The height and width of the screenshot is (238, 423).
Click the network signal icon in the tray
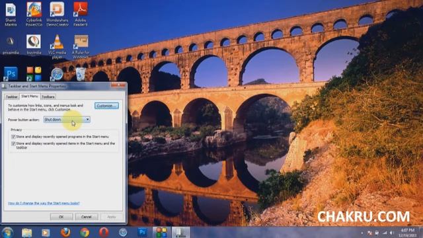point(385,233)
